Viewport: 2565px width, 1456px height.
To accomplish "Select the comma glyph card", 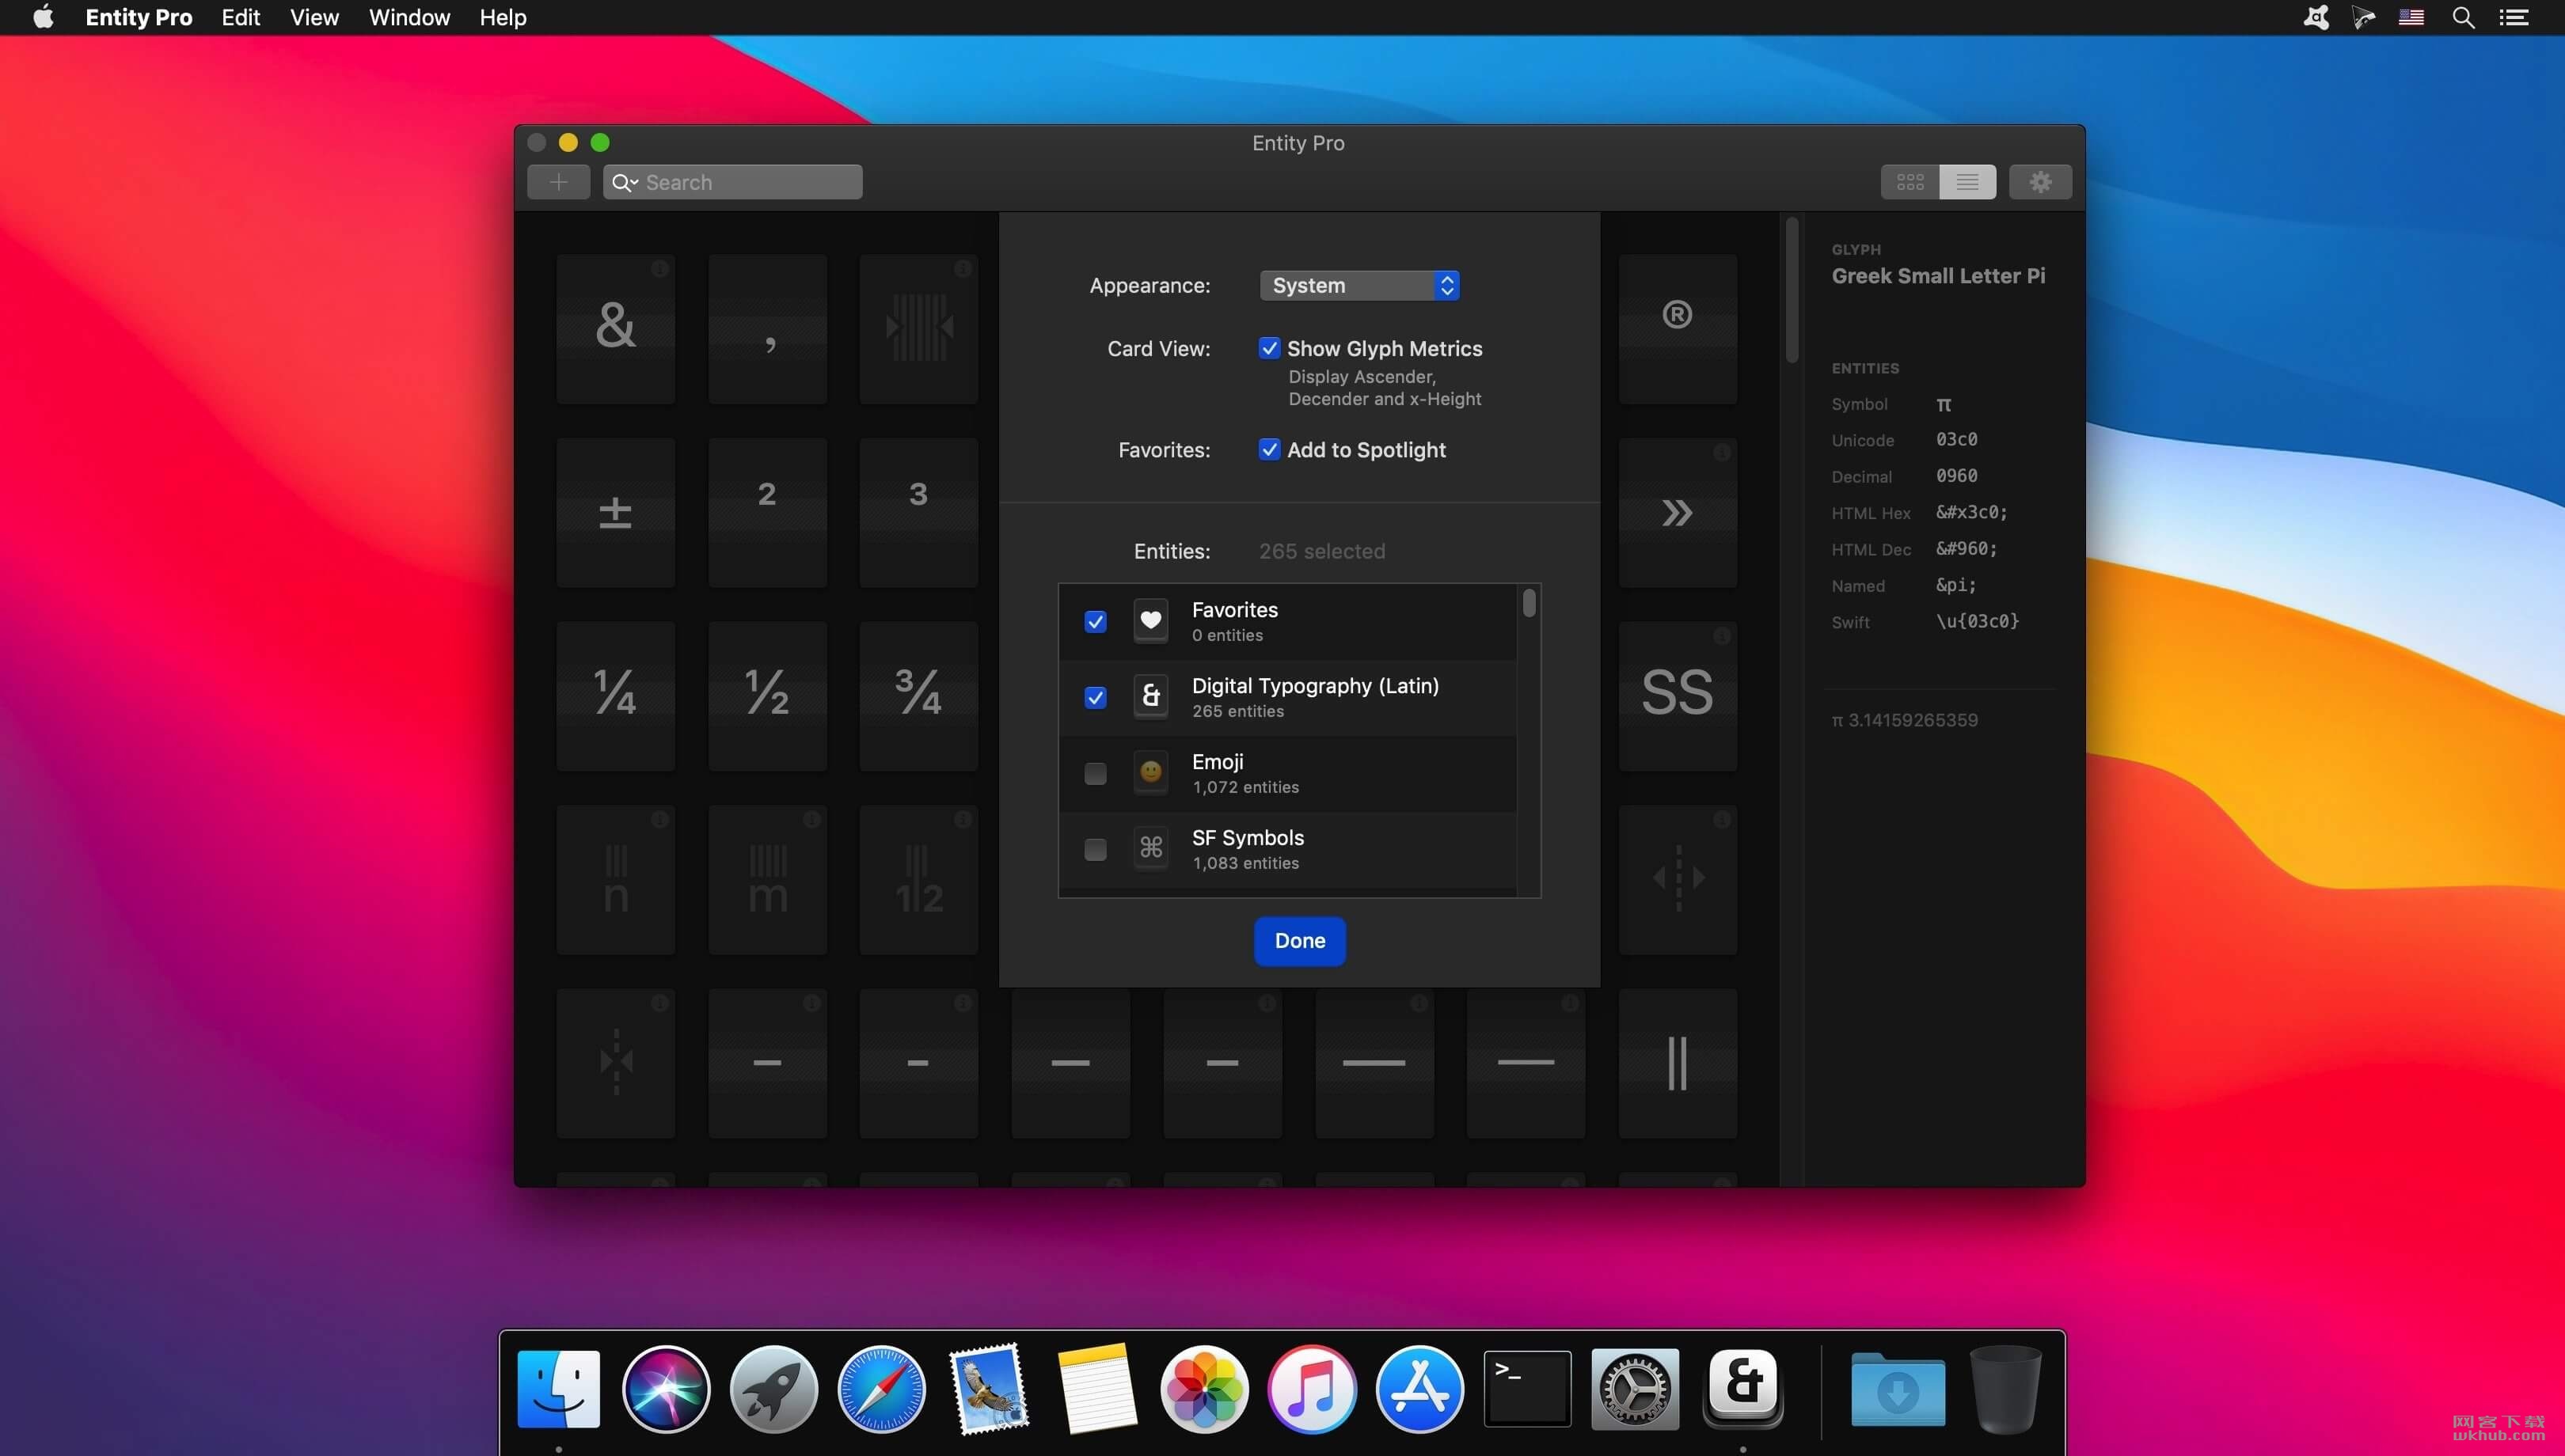I will tap(767, 329).
